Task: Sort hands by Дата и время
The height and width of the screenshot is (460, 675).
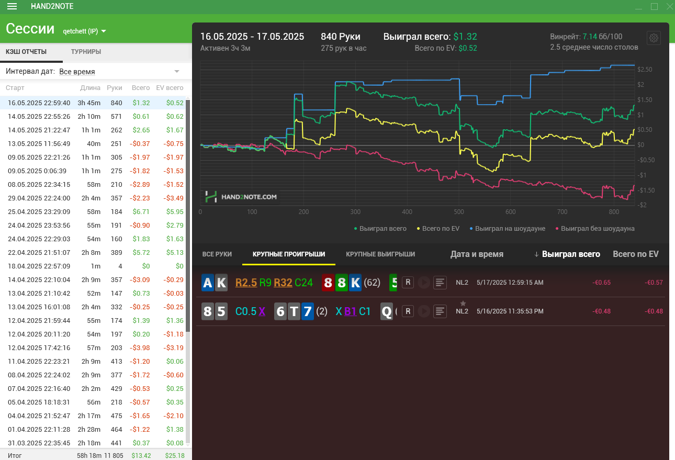Action: tap(477, 254)
